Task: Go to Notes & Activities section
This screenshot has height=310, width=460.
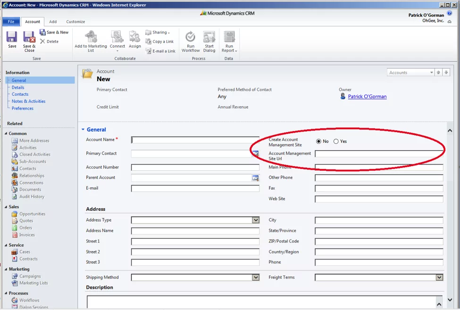Action: pyautogui.click(x=28, y=101)
